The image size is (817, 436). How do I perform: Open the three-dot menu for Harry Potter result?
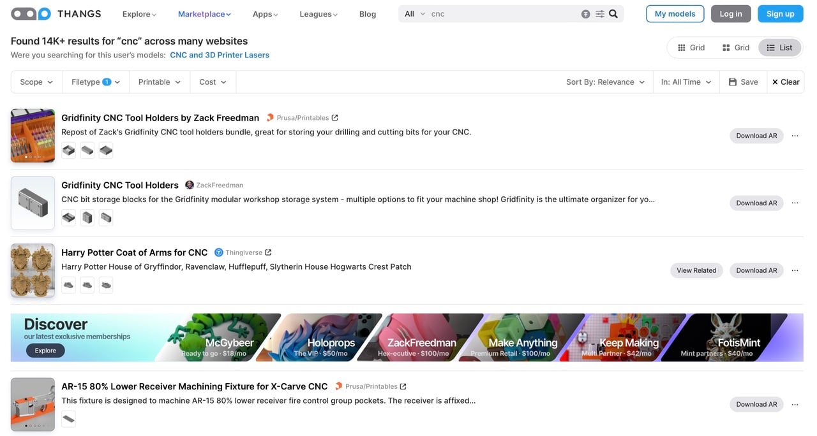coord(795,270)
